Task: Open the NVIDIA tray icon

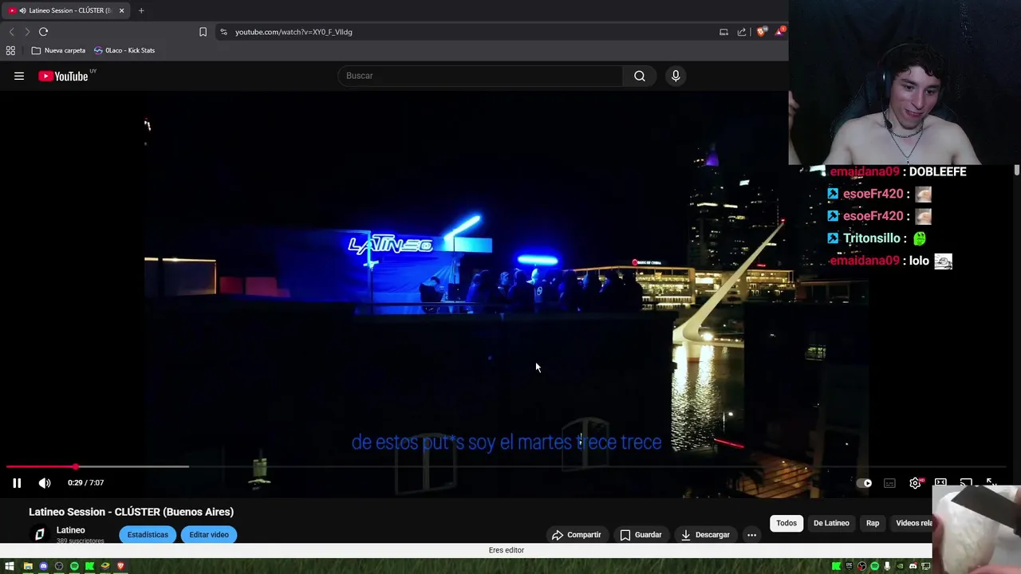Action: click(900, 566)
